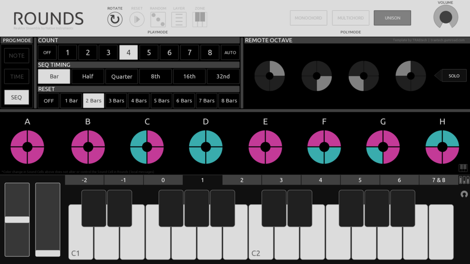
Task: Switch prog mode to SEQ
Action: click(x=16, y=97)
